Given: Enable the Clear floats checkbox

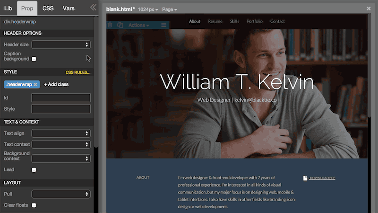Looking at the screenshot, I should pyautogui.click(x=34, y=205).
